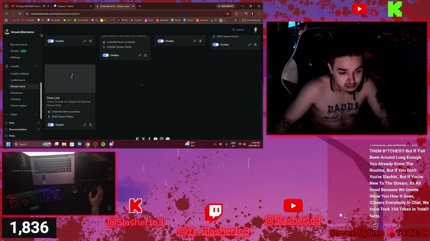
Task: Open the user avatar menu in StreamElements
Action: click(x=256, y=30)
